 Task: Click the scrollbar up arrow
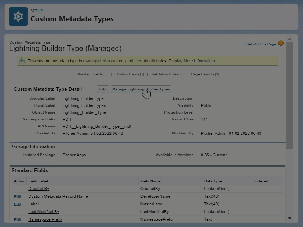[x=289, y=39]
